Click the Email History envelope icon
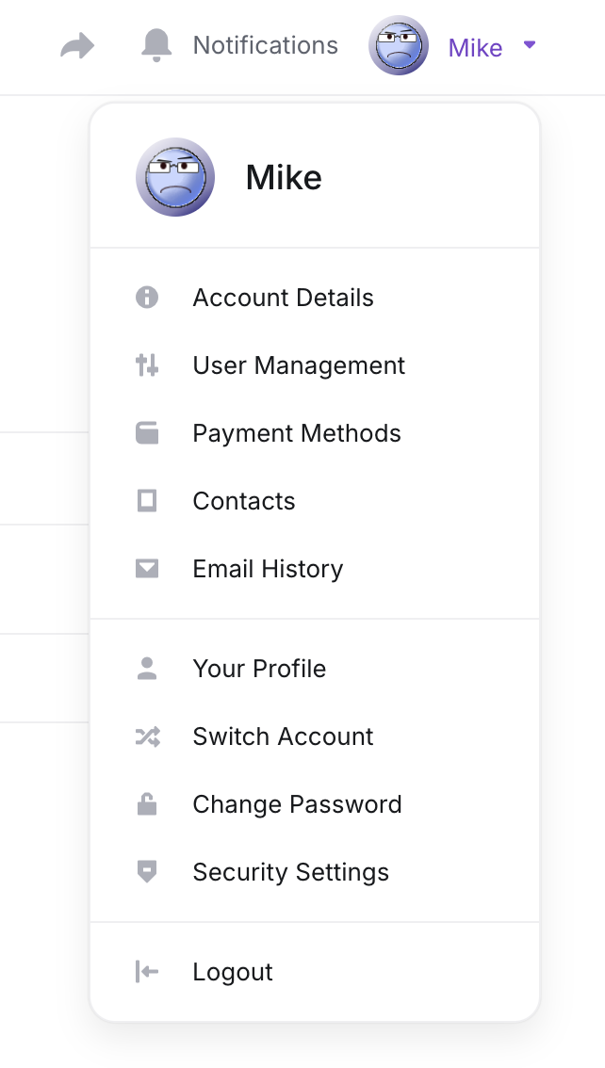The width and height of the screenshot is (605, 1068). [147, 569]
